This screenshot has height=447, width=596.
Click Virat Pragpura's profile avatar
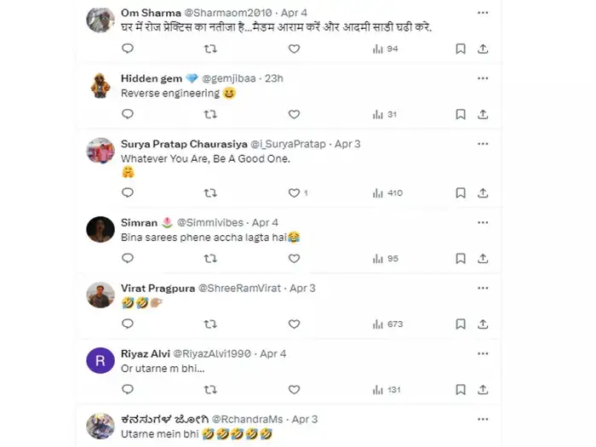[100, 295]
